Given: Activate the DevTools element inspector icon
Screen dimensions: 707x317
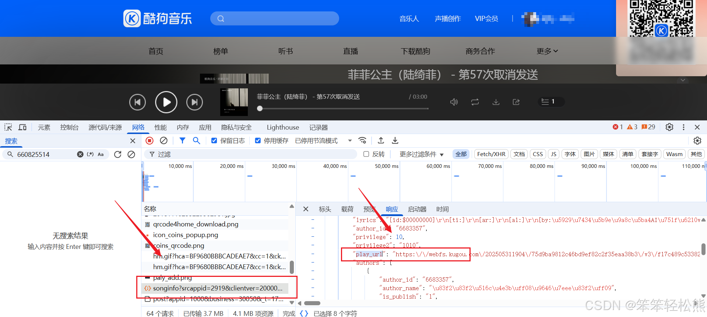Looking at the screenshot, I should tap(8, 127).
